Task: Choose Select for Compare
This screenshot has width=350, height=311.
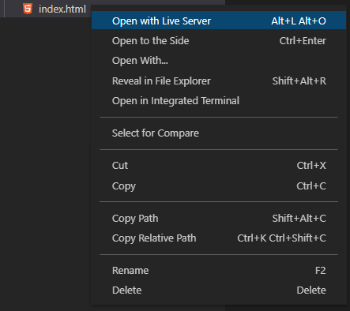Action: pos(219,133)
